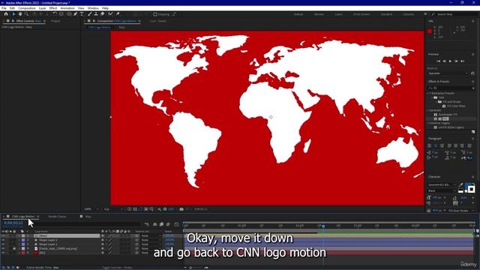Toggle the lock on the logo png layer
The height and width of the screenshot is (270, 480).
click(14, 248)
